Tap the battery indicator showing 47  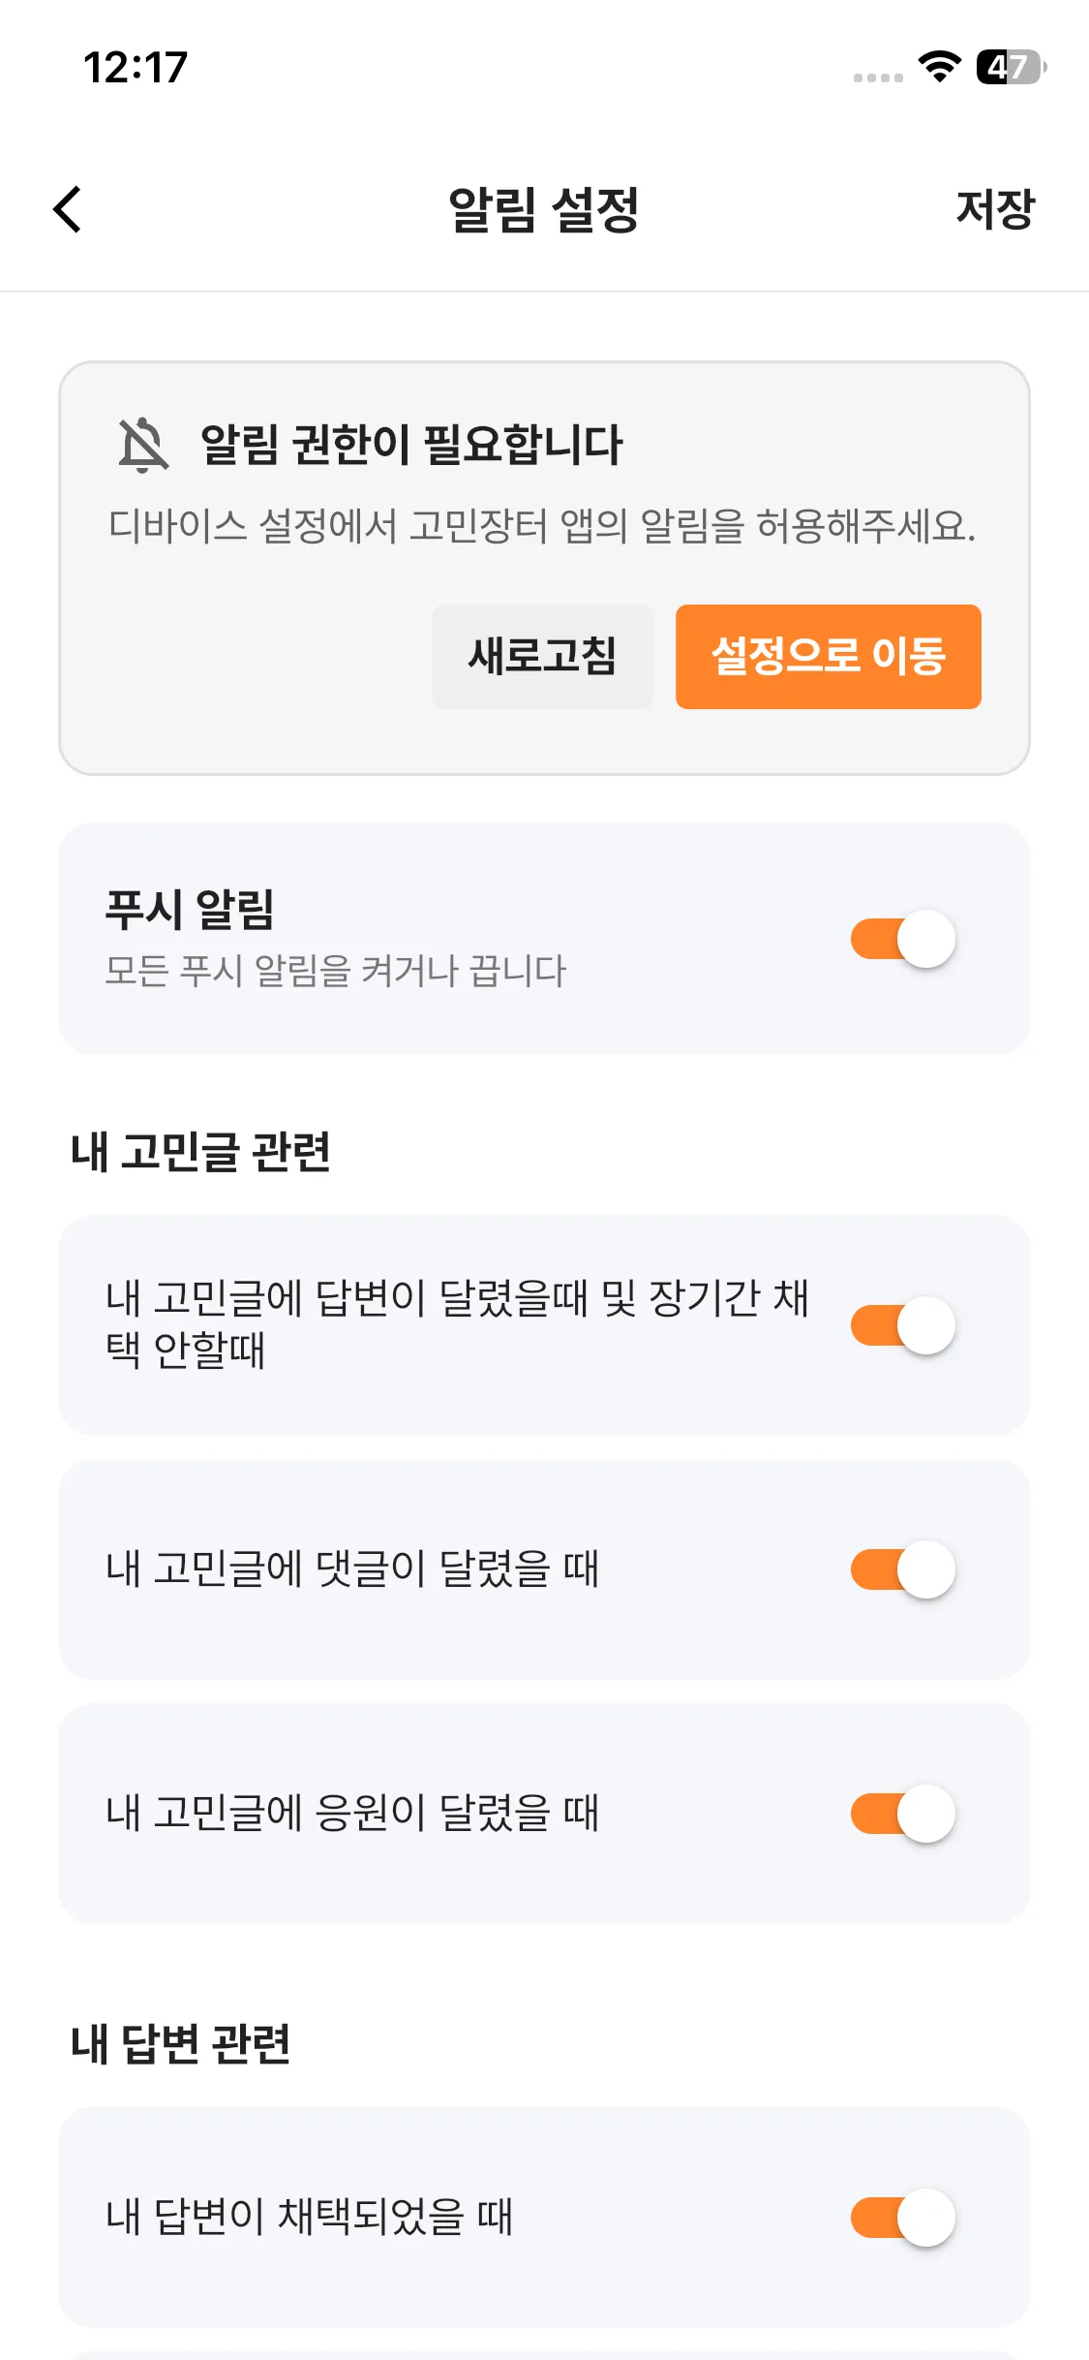[x=1011, y=67]
